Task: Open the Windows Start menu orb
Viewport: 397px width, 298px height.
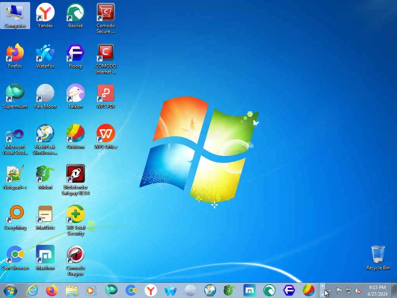Action: coord(10,290)
